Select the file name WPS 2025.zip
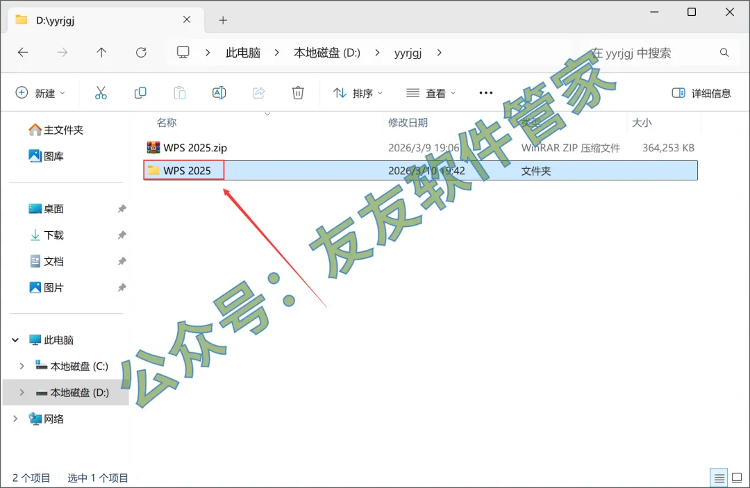750x488 pixels. click(195, 148)
